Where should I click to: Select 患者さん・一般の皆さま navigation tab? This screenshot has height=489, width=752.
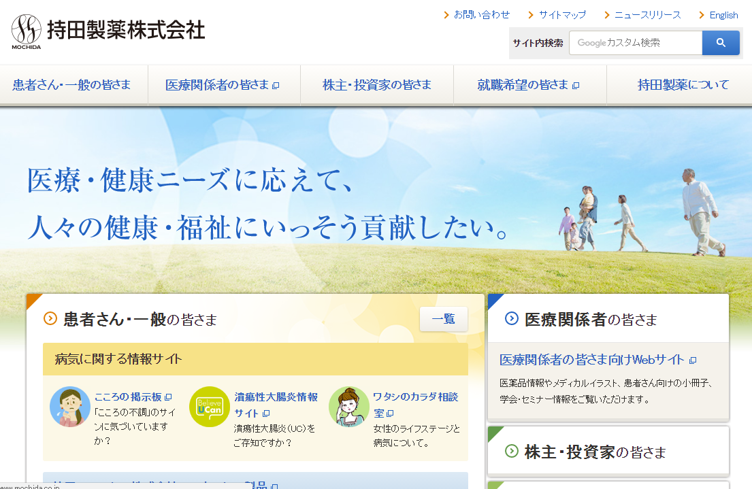[74, 85]
